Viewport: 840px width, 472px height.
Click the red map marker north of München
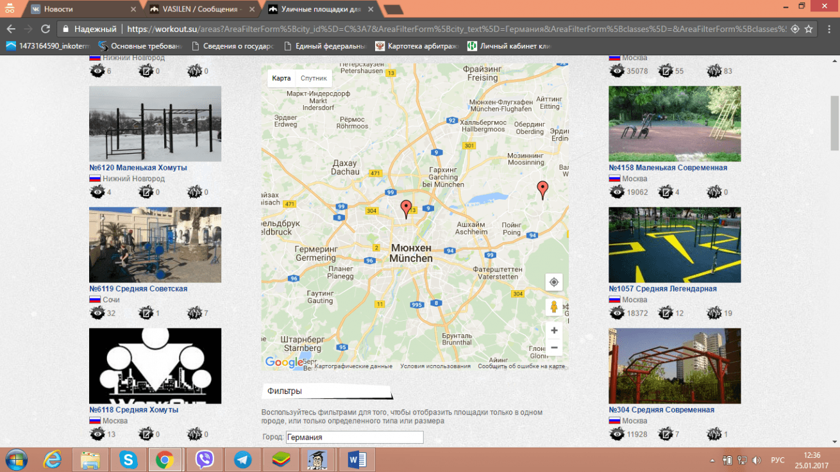(x=406, y=208)
